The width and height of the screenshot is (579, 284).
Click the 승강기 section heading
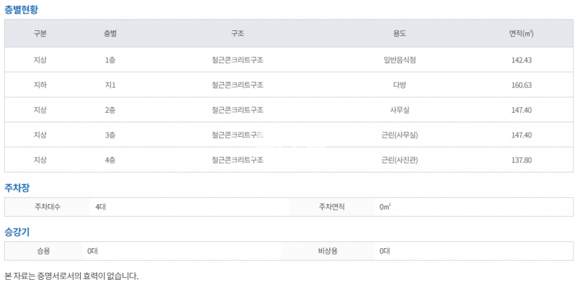click(x=17, y=231)
